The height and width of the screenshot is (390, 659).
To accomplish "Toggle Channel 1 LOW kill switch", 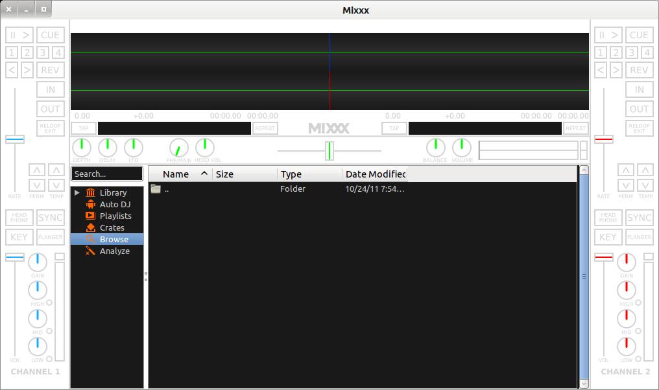I will click(x=49, y=358).
